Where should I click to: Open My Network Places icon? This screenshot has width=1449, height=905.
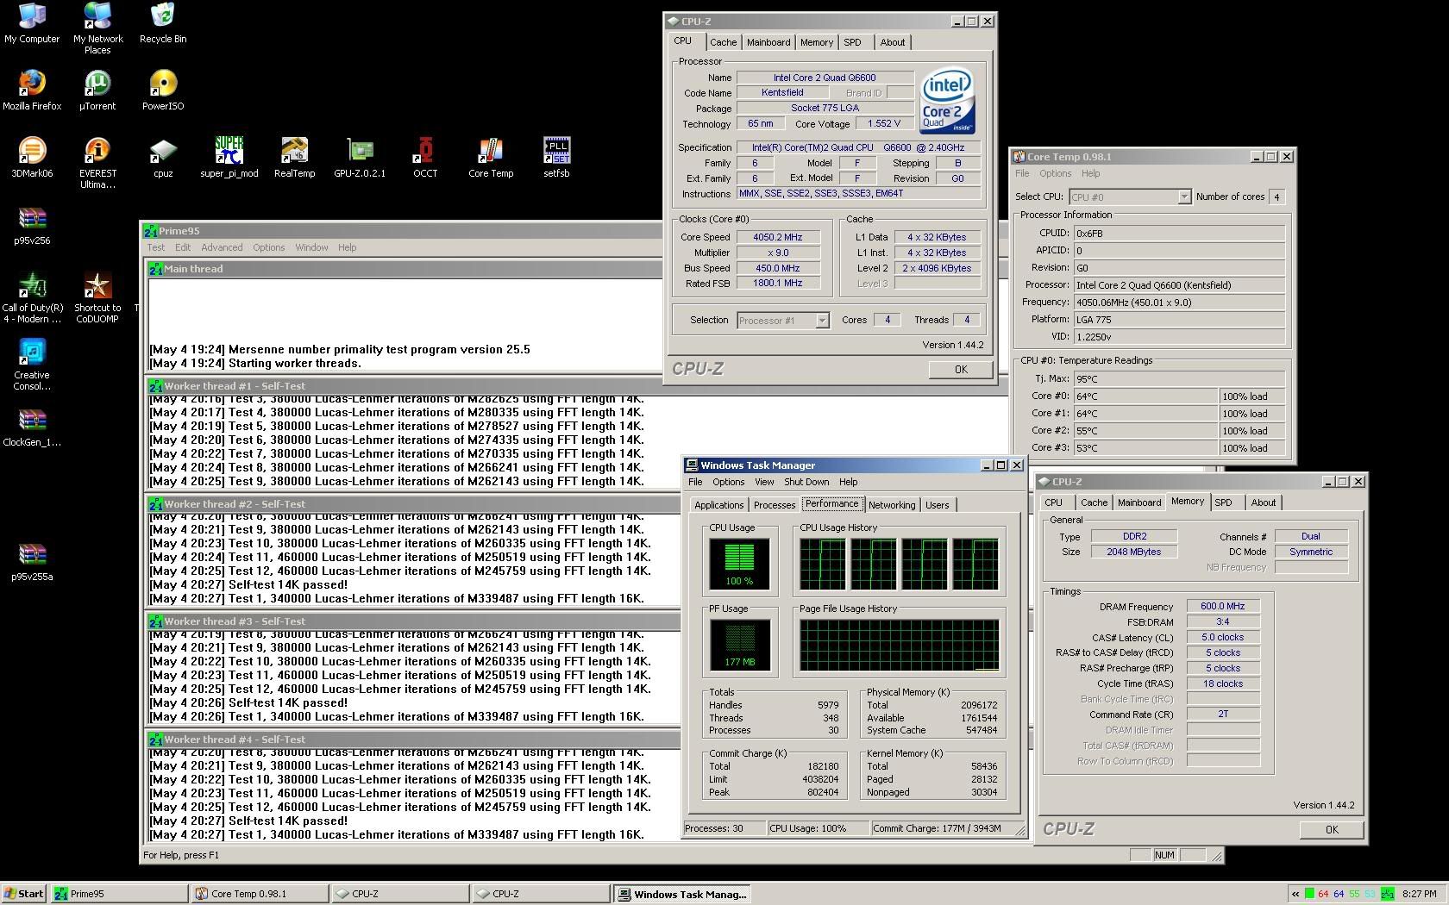point(97,28)
